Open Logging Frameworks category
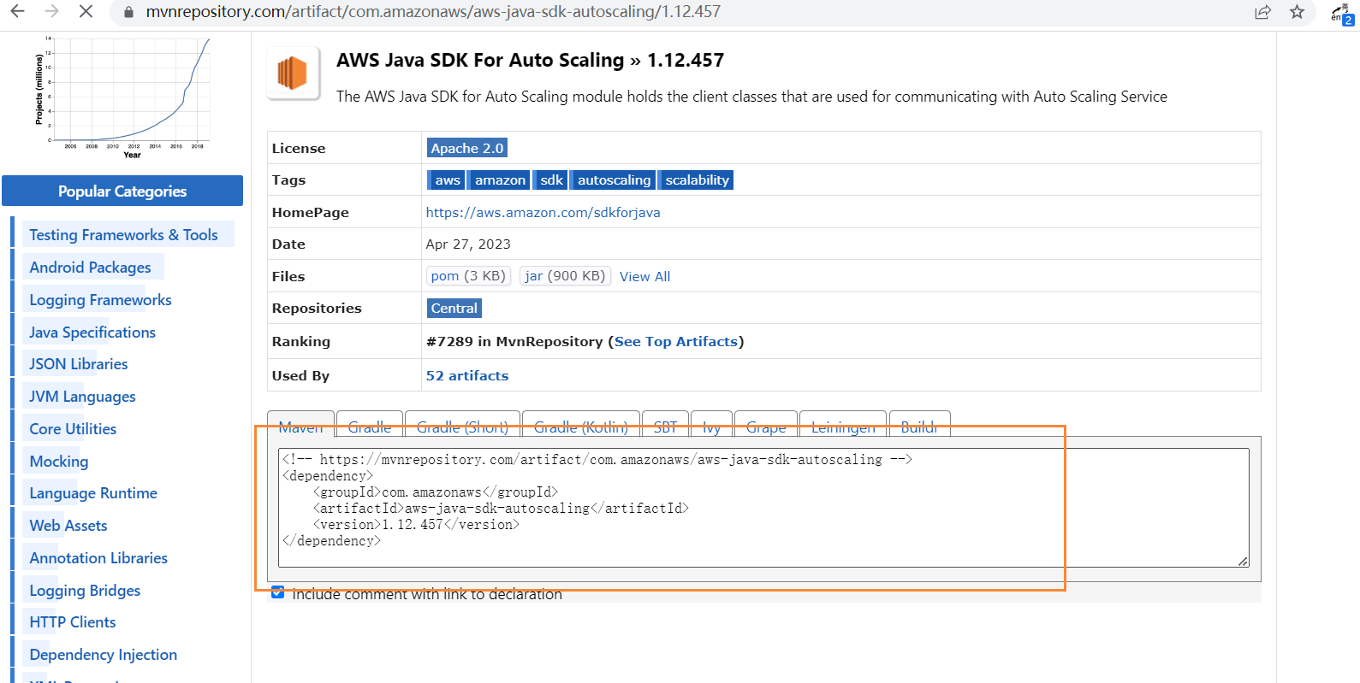 pos(100,299)
